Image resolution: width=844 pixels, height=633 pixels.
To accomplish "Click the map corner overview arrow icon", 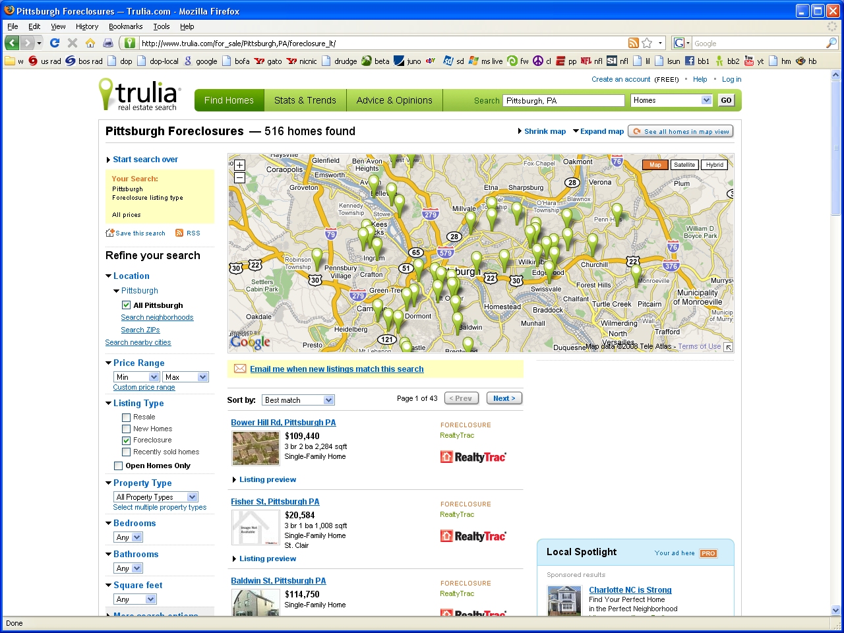I will 728,347.
